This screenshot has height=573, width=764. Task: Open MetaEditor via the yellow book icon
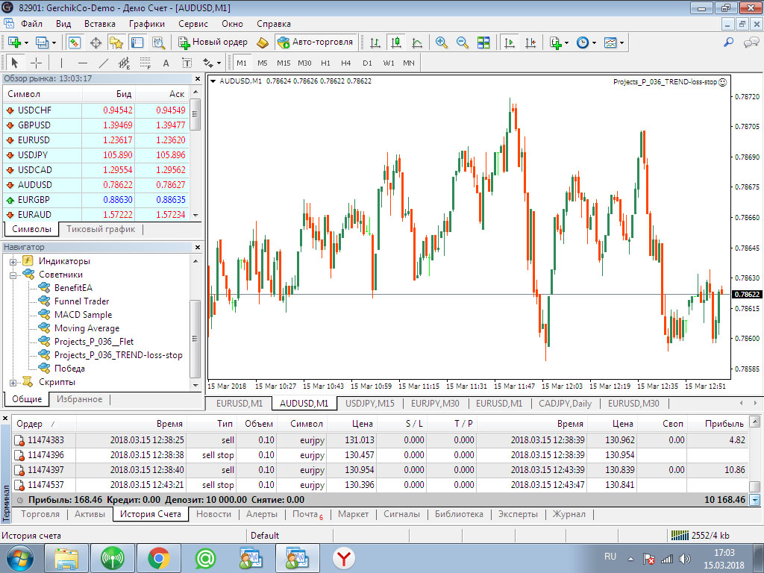263,43
